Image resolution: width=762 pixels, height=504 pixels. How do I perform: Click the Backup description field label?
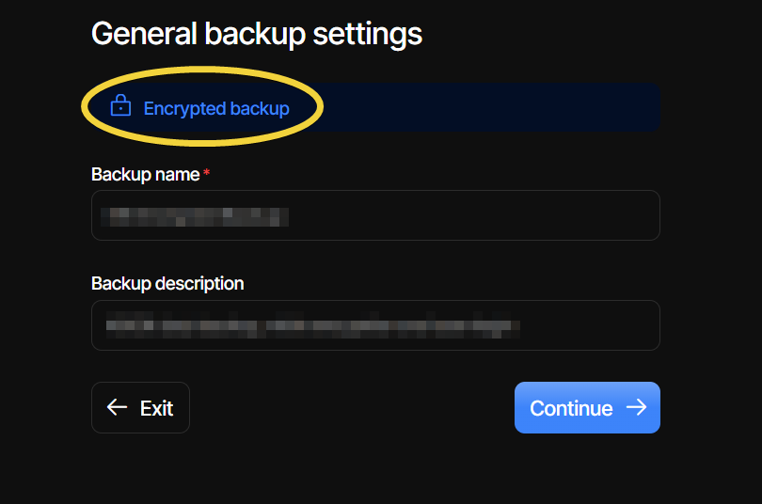tap(167, 283)
